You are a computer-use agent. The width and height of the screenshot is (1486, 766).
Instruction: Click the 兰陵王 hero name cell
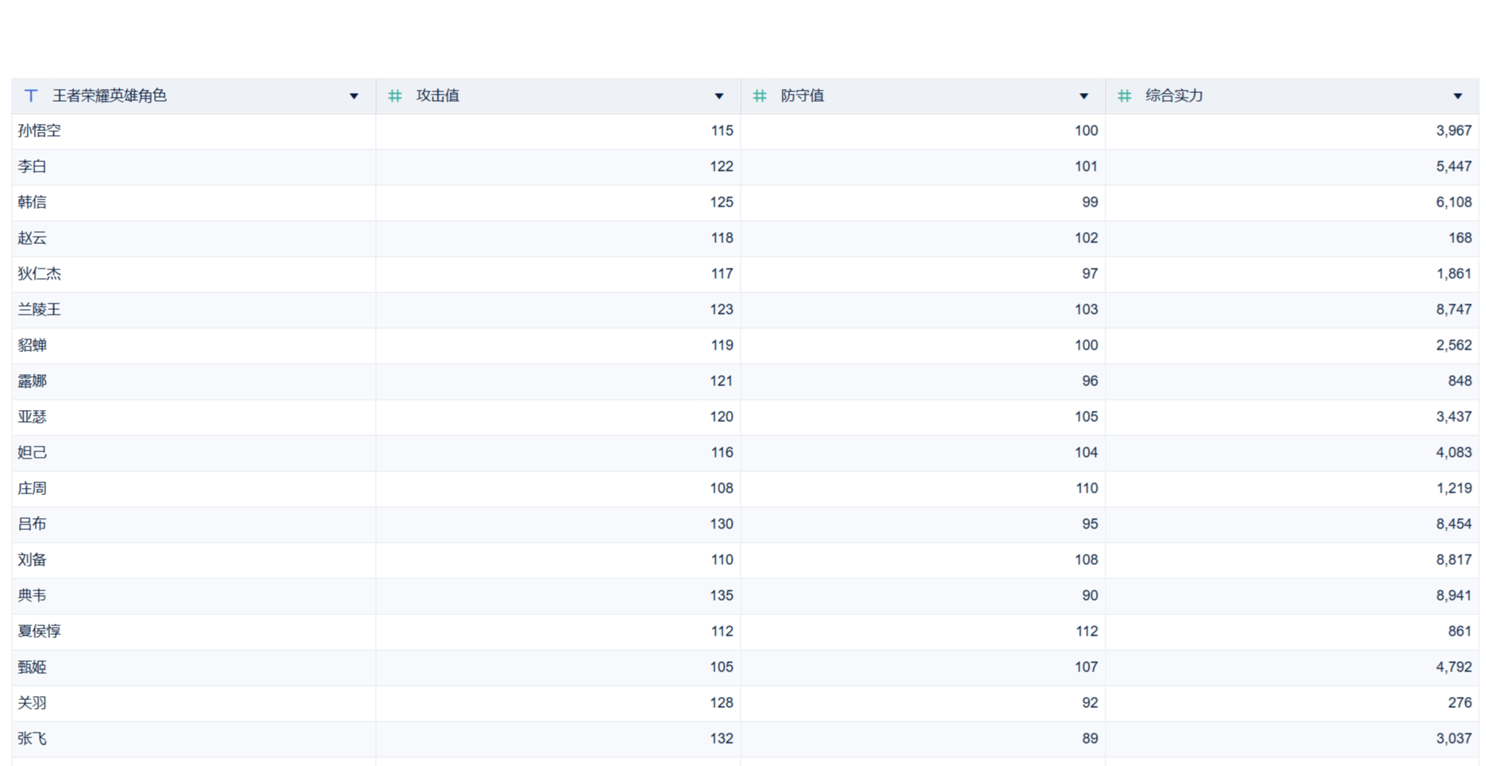point(194,310)
